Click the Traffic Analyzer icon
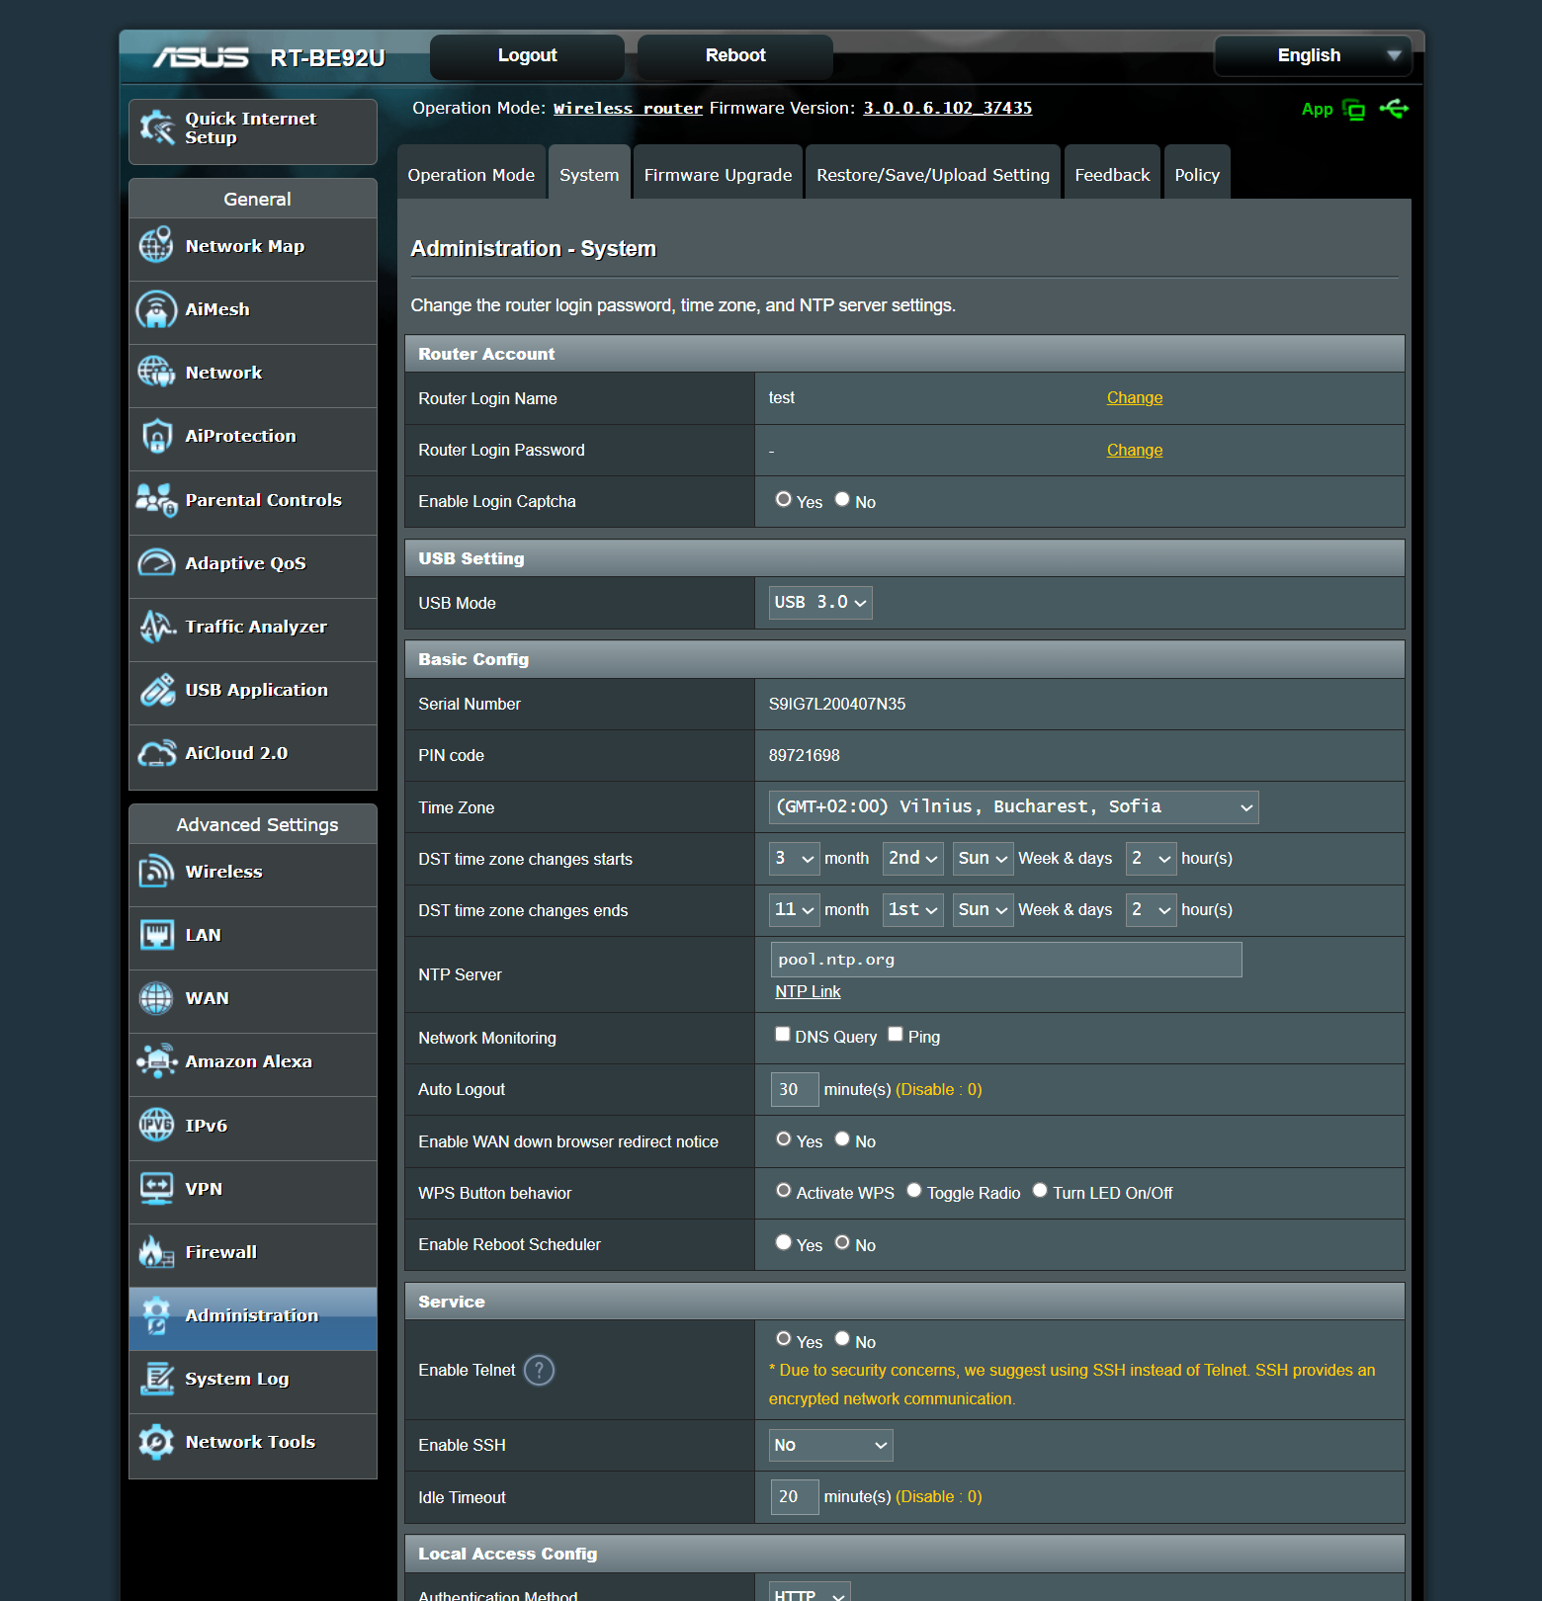 point(156,627)
